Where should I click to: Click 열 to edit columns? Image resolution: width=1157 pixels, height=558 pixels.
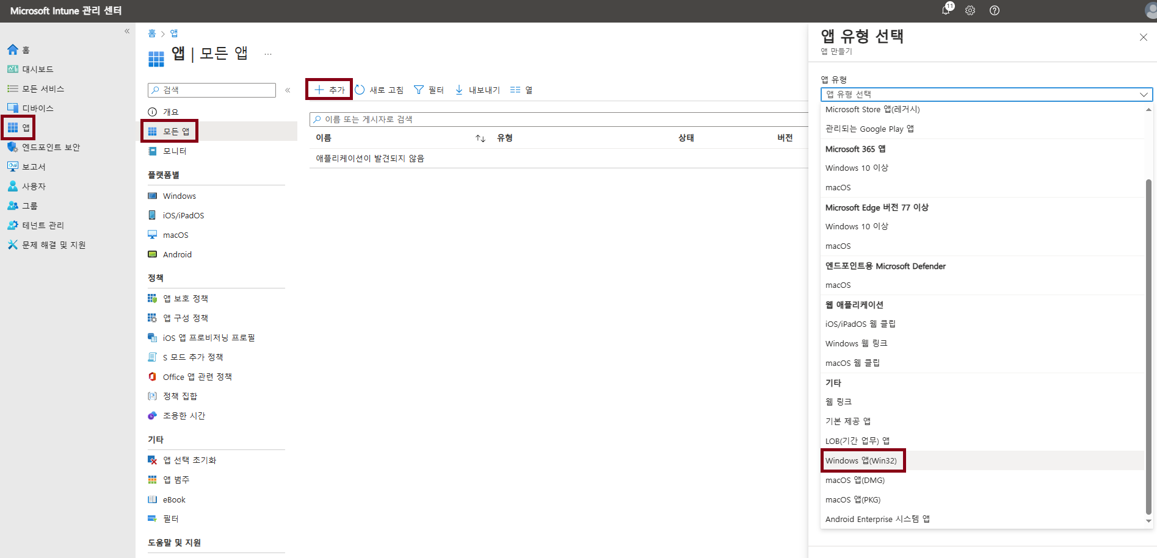click(521, 90)
